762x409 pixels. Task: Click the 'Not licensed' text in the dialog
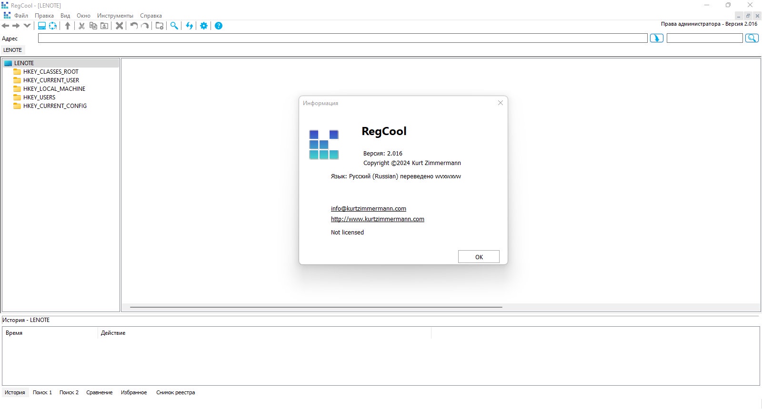(347, 233)
